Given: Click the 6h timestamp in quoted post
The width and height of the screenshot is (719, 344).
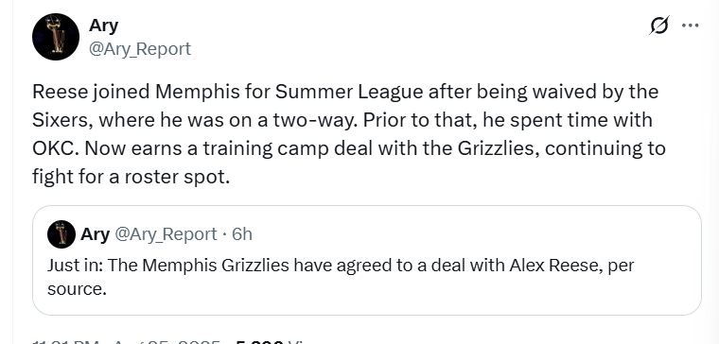Looking at the screenshot, I should 242,234.
